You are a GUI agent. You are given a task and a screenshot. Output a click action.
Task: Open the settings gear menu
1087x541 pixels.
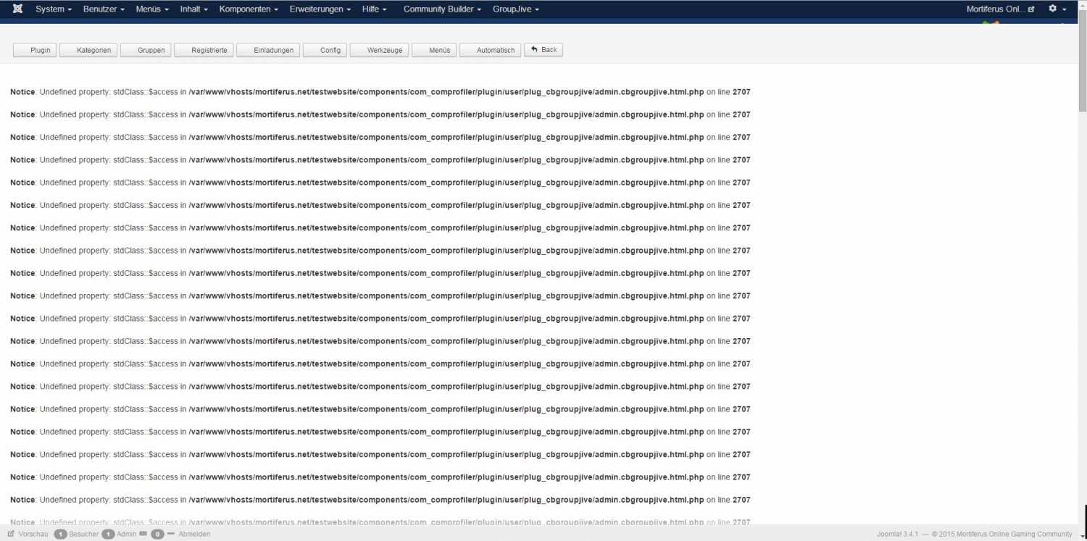(1057, 9)
